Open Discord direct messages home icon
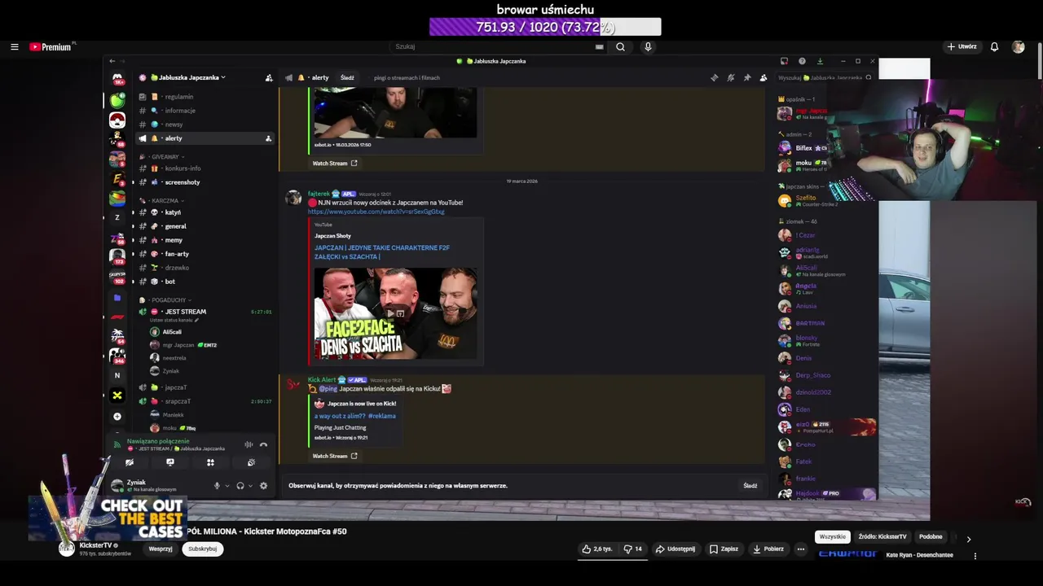1043x586 pixels. (117, 79)
